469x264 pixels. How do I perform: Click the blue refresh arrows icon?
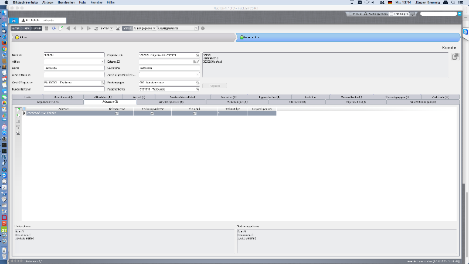point(54,28)
